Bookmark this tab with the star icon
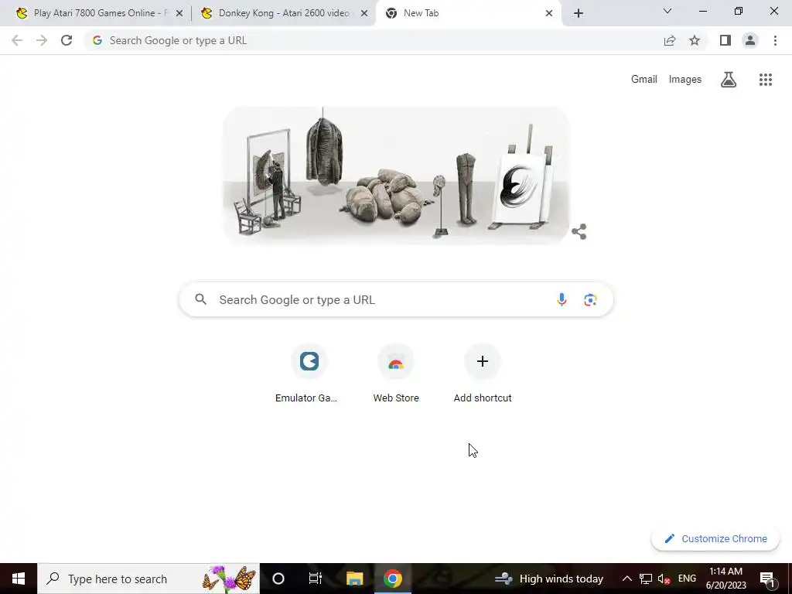The image size is (792, 594). coord(695,40)
